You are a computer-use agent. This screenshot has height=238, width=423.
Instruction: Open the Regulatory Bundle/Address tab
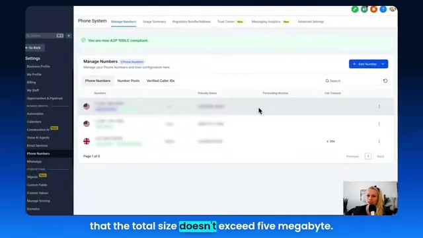191,22
